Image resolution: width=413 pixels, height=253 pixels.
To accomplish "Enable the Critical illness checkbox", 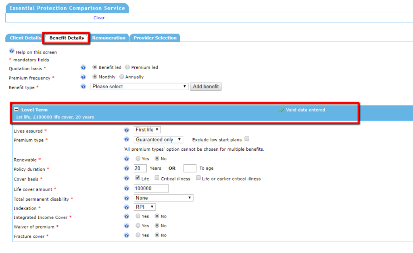I will pyautogui.click(x=157, y=178).
